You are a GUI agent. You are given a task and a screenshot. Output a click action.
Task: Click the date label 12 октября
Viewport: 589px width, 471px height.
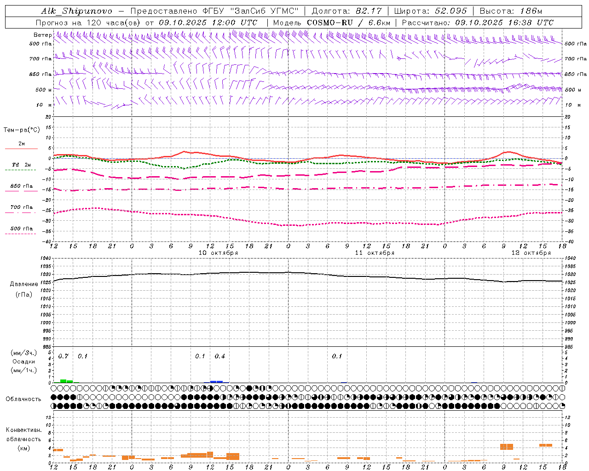point(531,253)
